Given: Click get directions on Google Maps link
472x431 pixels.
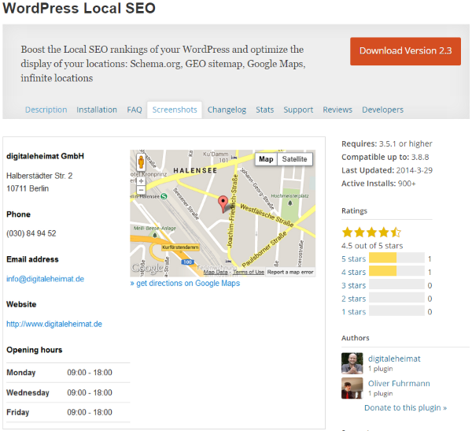Looking at the screenshot, I should point(185,283).
